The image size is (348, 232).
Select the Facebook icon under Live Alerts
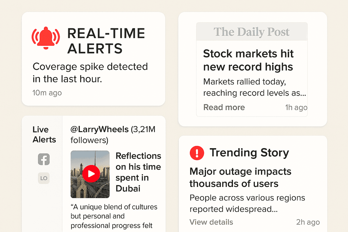click(x=44, y=159)
